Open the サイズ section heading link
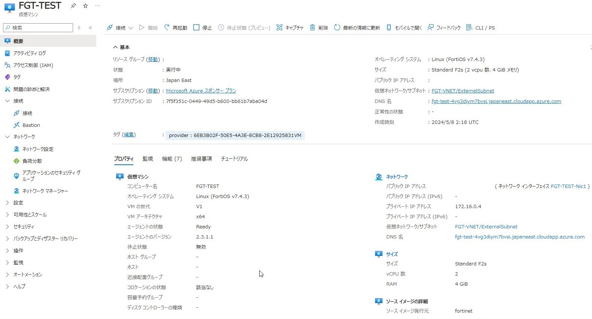The height and width of the screenshot is (319, 592). coord(392,254)
